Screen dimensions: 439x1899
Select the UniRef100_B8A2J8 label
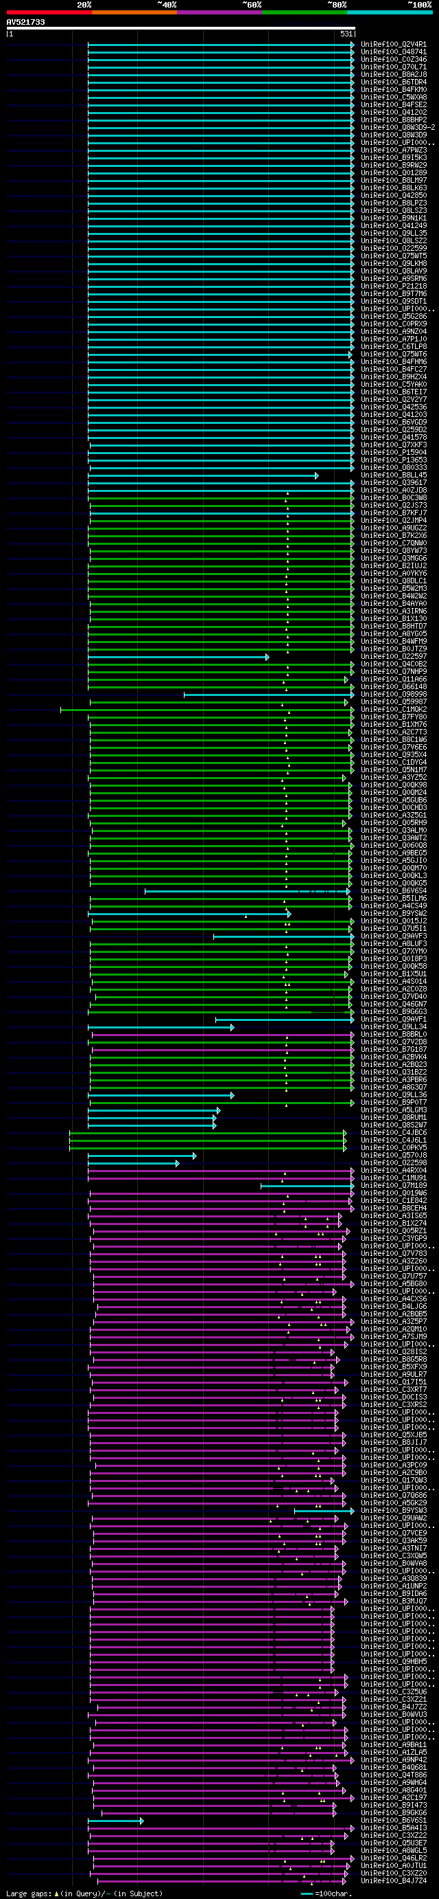pos(393,74)
